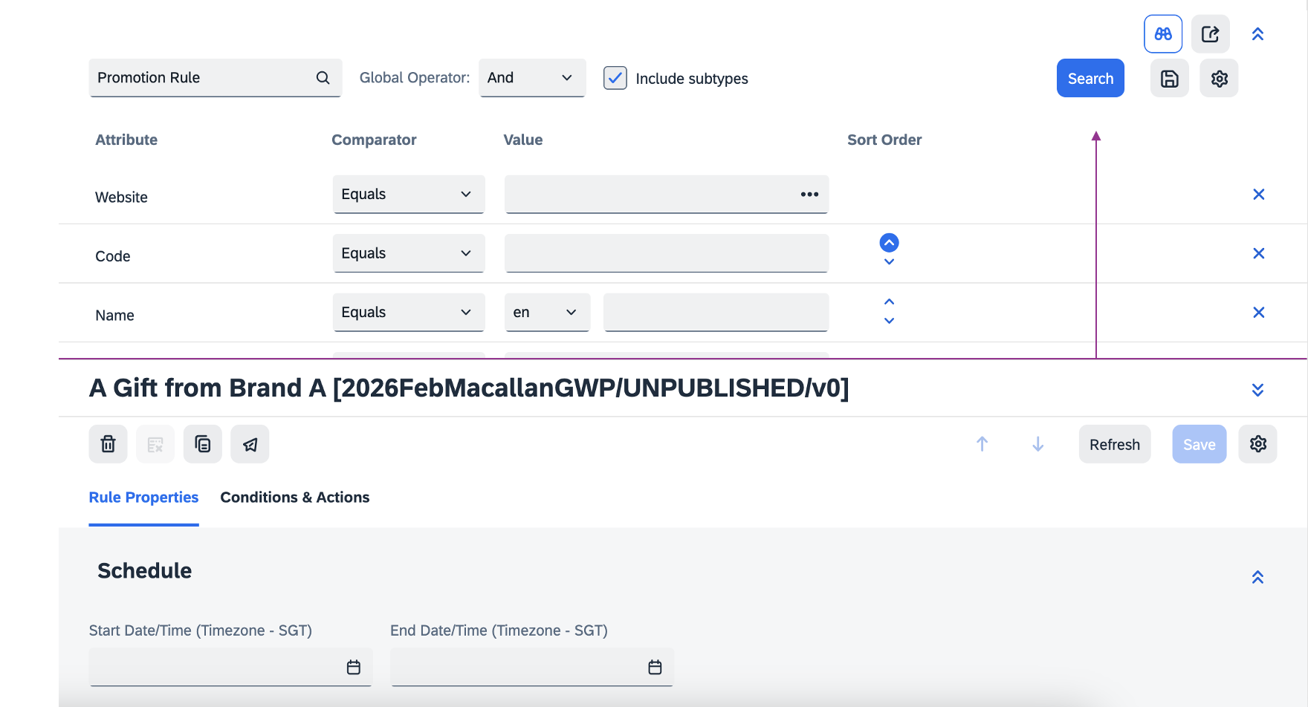
Task: Open editor settings gear beside Save
Action: (x=1257, y=444)
